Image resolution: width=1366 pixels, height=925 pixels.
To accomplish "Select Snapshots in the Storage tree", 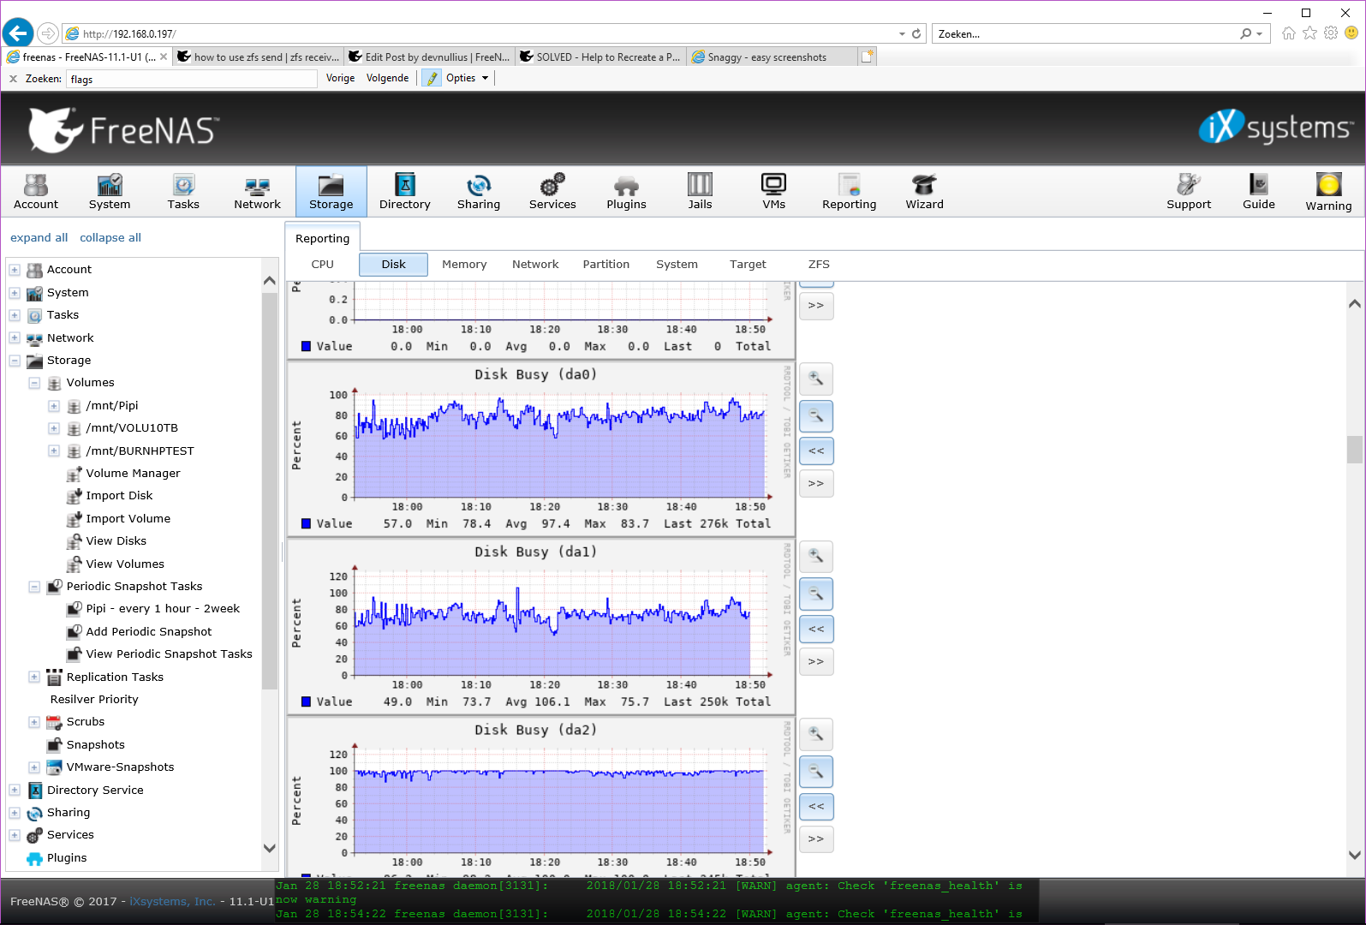I will (95, 745).
